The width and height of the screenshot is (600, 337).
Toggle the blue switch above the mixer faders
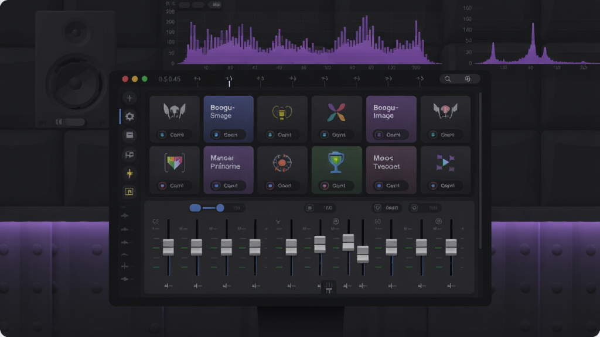(207, 208)
